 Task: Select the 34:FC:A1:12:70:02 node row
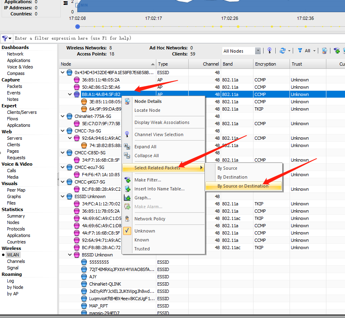(x=202, y=204)
